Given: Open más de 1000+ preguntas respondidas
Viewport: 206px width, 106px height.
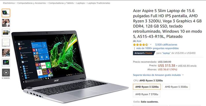Looking at the screenshot, I should 157,48.
